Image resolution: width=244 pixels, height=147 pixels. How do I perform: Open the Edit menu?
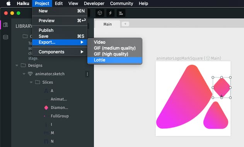click(59, 3)
